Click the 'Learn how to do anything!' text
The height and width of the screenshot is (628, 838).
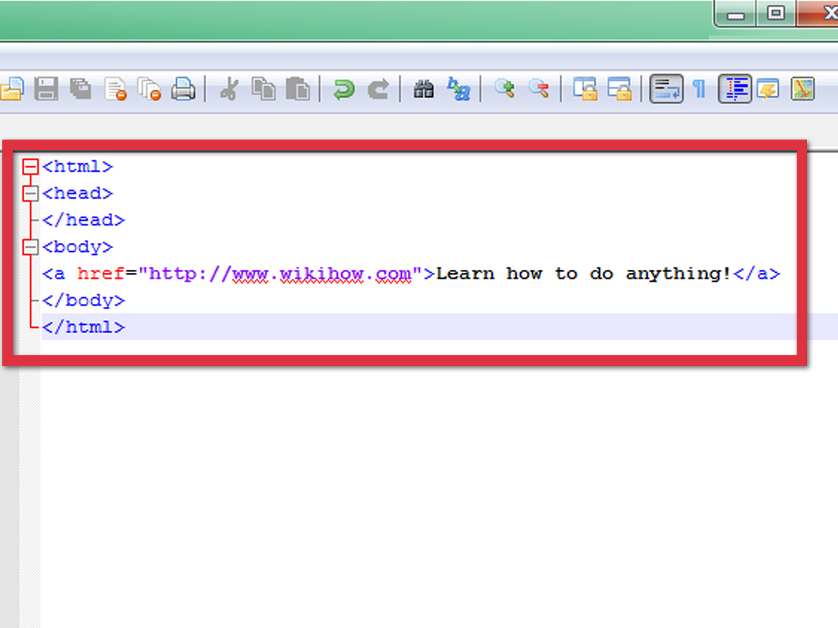click(584, 274)
